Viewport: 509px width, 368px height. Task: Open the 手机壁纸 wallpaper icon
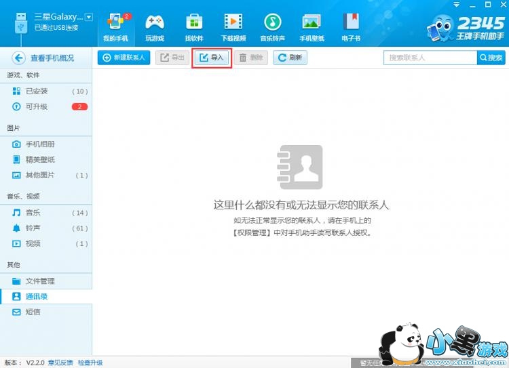(312, 23)
